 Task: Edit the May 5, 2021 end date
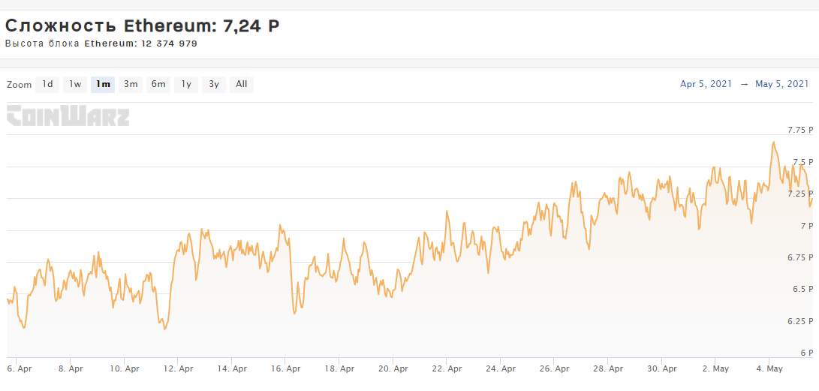pyautogui.click(x=782, y=84)
